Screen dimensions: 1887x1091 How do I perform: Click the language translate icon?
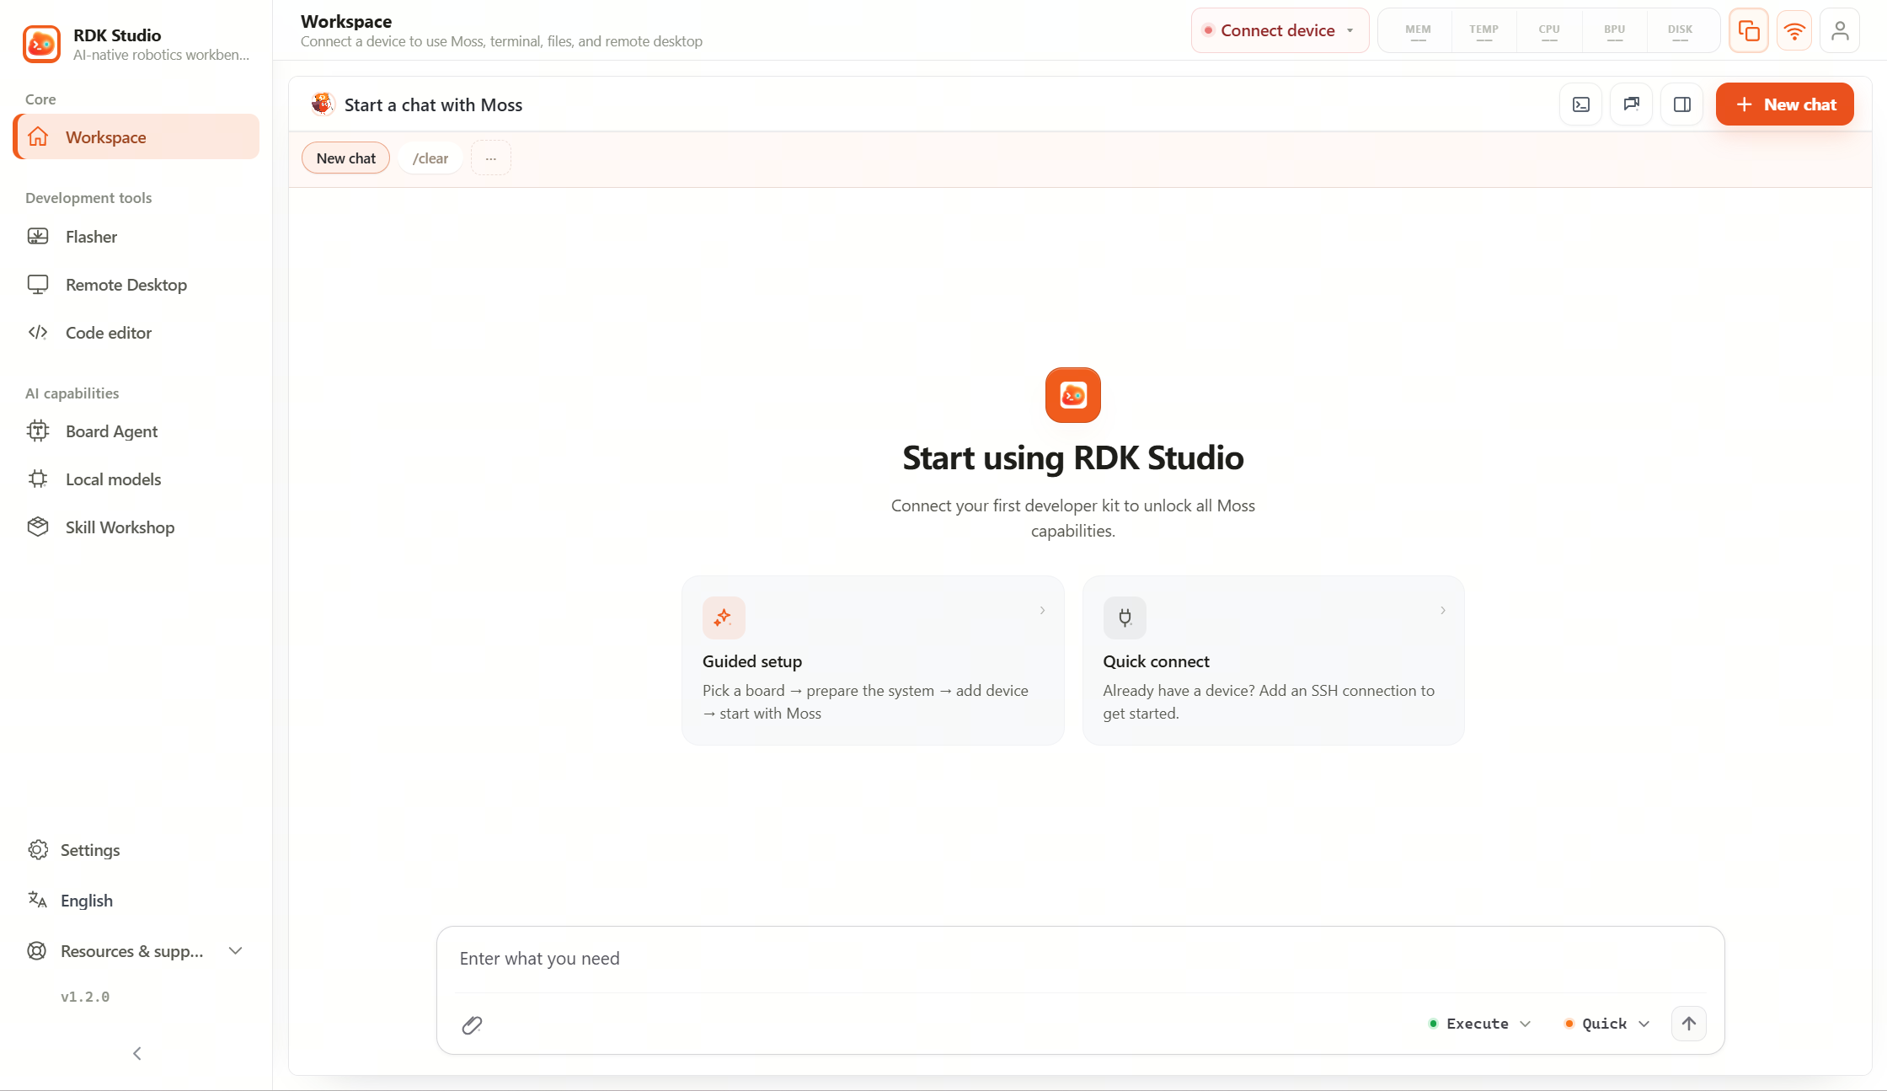[38, 901]
